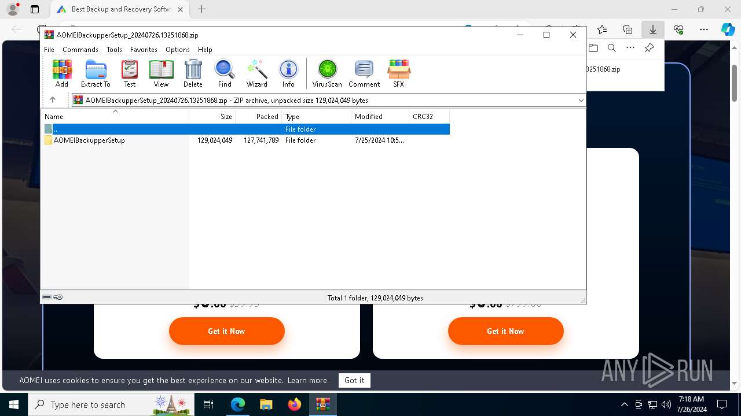Open Edge Settings and more menu
The width and height of the screenshot is (741, 416).
[703, 29]
